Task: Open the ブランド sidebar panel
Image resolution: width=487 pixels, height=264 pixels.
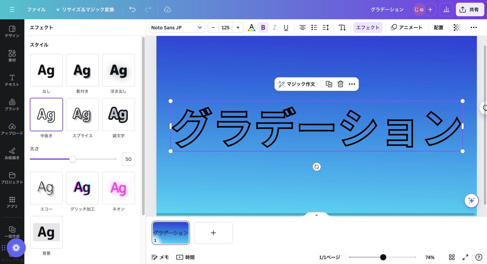Action: tap(12, 105)
